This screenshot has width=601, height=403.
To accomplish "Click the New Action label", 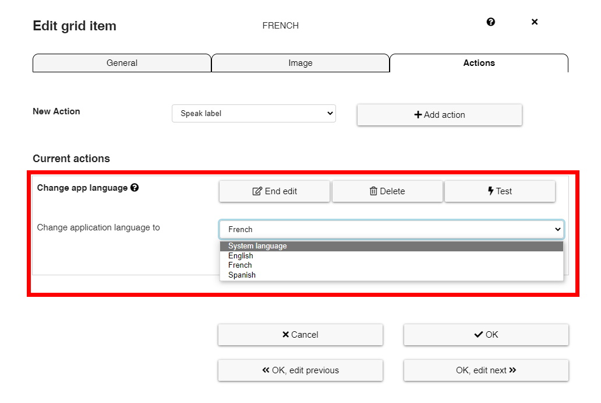I will 56,111.
